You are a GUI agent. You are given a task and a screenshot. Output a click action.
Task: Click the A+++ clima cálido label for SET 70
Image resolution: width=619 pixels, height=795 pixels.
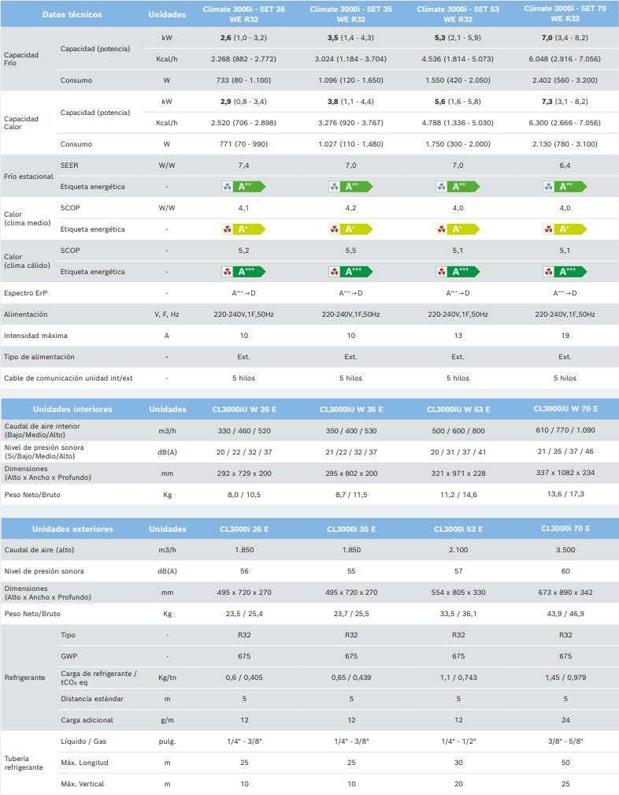tap(565, 272)
